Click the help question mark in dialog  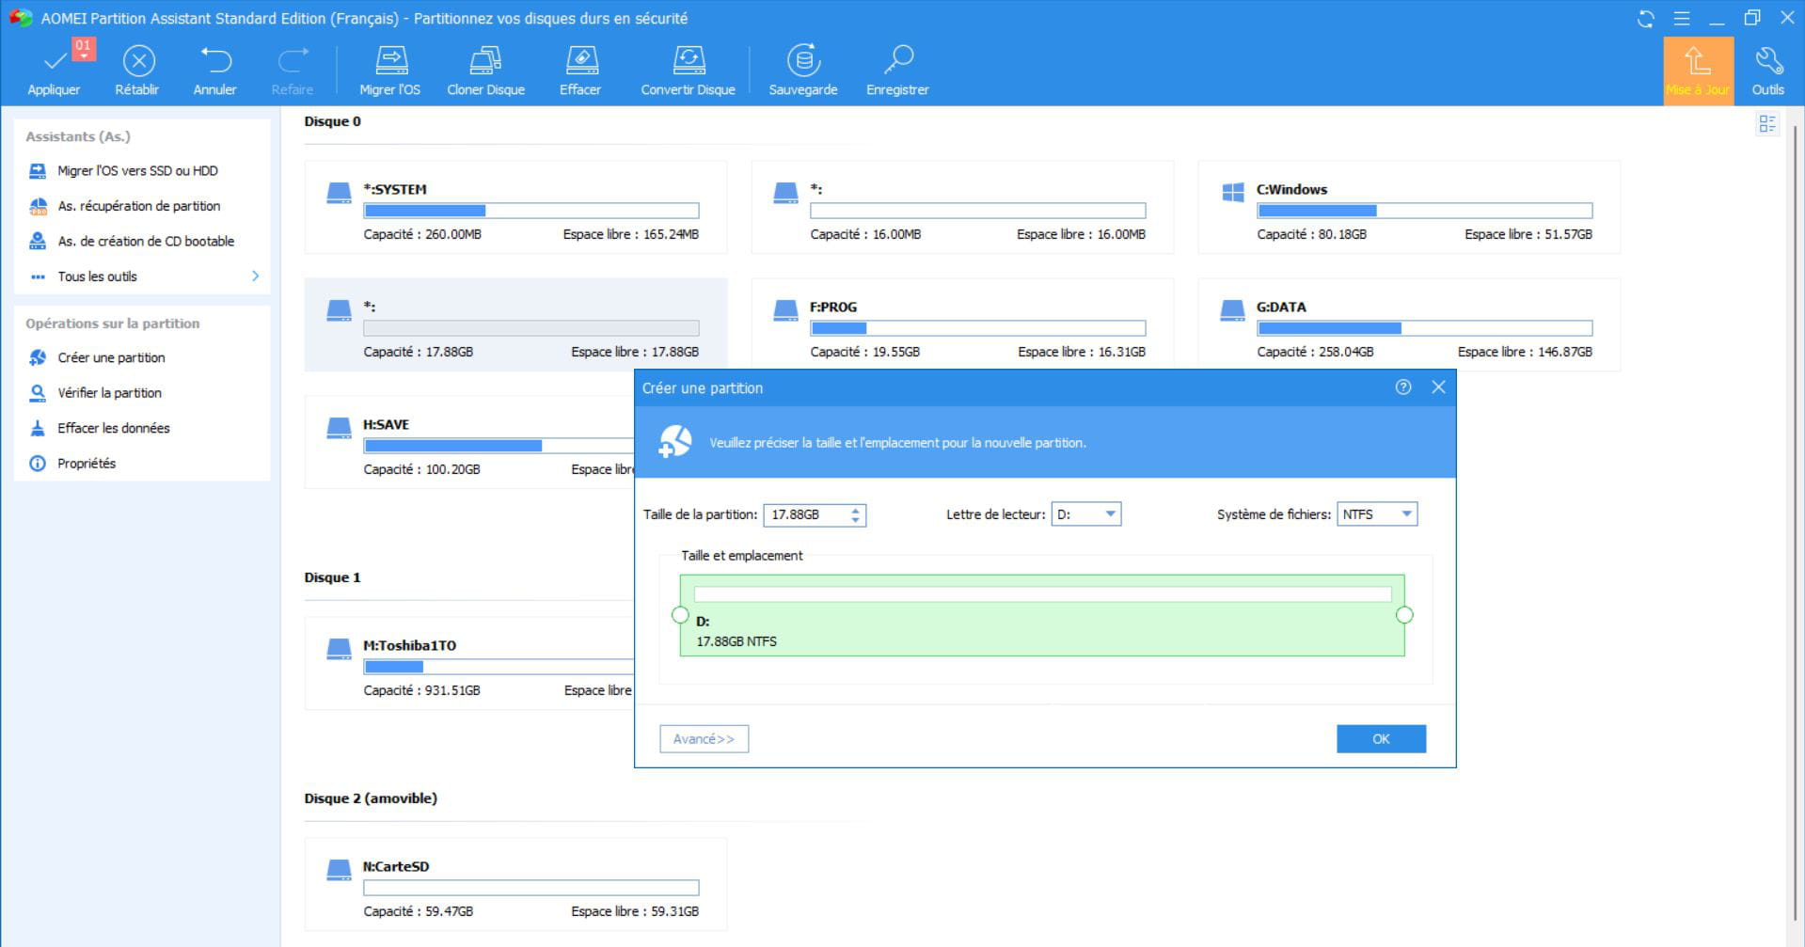click(x=1403, y=387)
